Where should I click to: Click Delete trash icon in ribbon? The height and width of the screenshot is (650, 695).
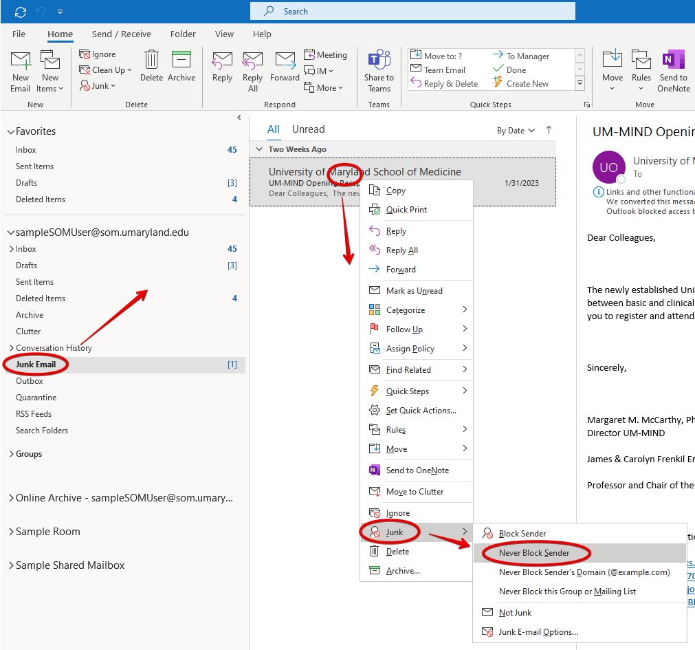point(151,62)
